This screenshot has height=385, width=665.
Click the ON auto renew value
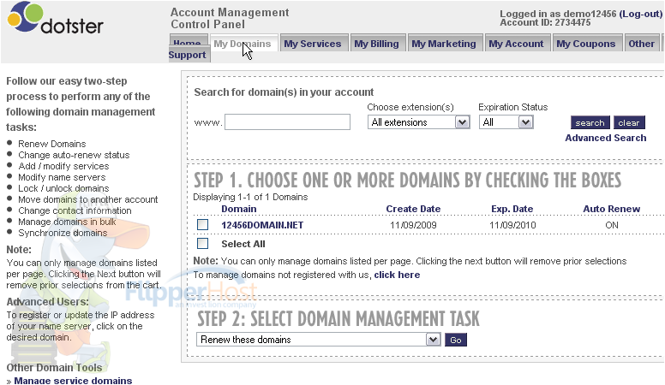point(612,225)
